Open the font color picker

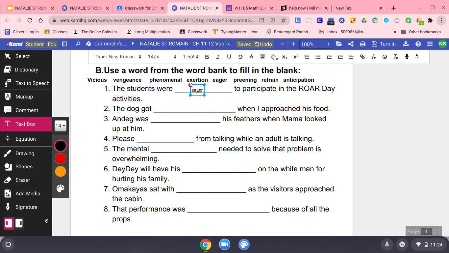tap(251, 57)
